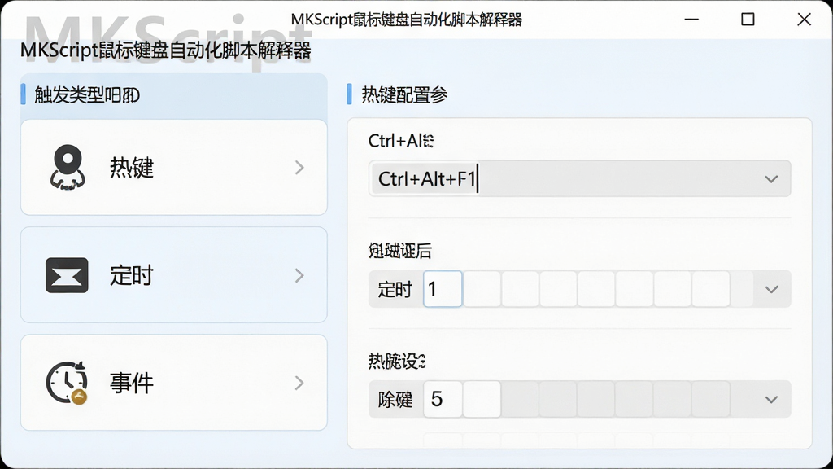
Task: Open the 热键 trigger type card
Action: [x=174, y=168]
